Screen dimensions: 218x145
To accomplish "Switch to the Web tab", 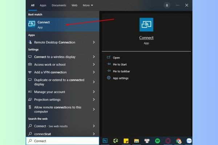I will 74,5.
